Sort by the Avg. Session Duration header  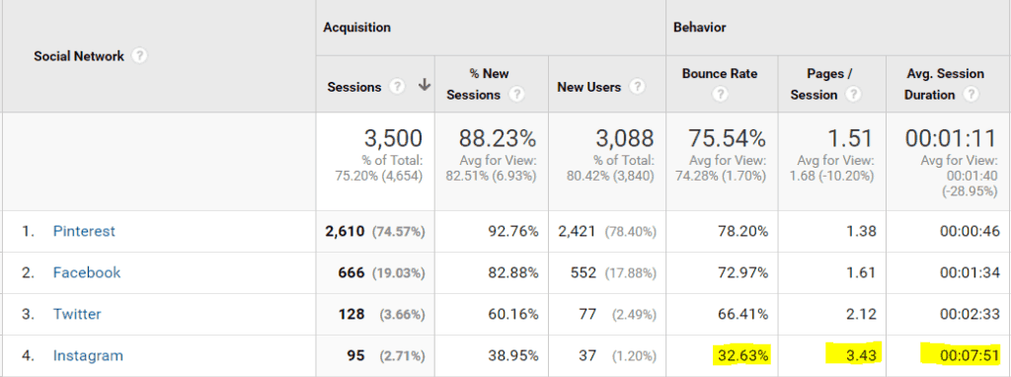click(945, 85)
